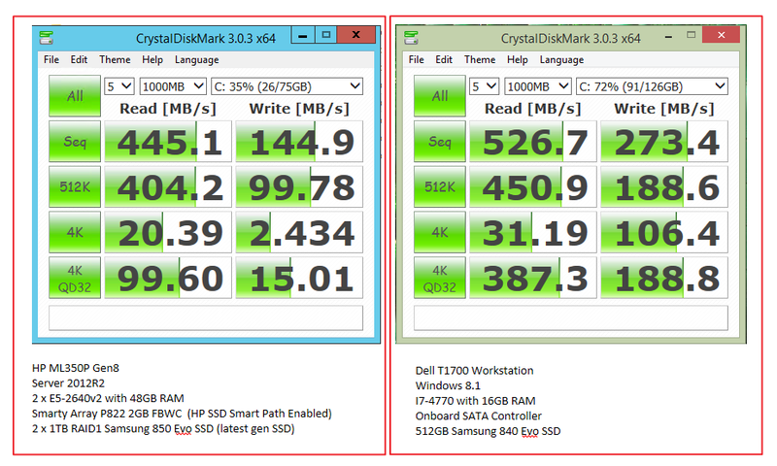Start the 4K QD32 test in the right window
The image size is (777, 466).
pyautogui.click(x=440, y=278)
